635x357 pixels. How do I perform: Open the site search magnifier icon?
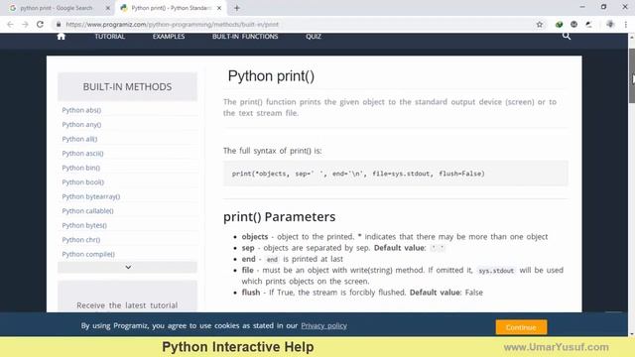click(567, 37)
